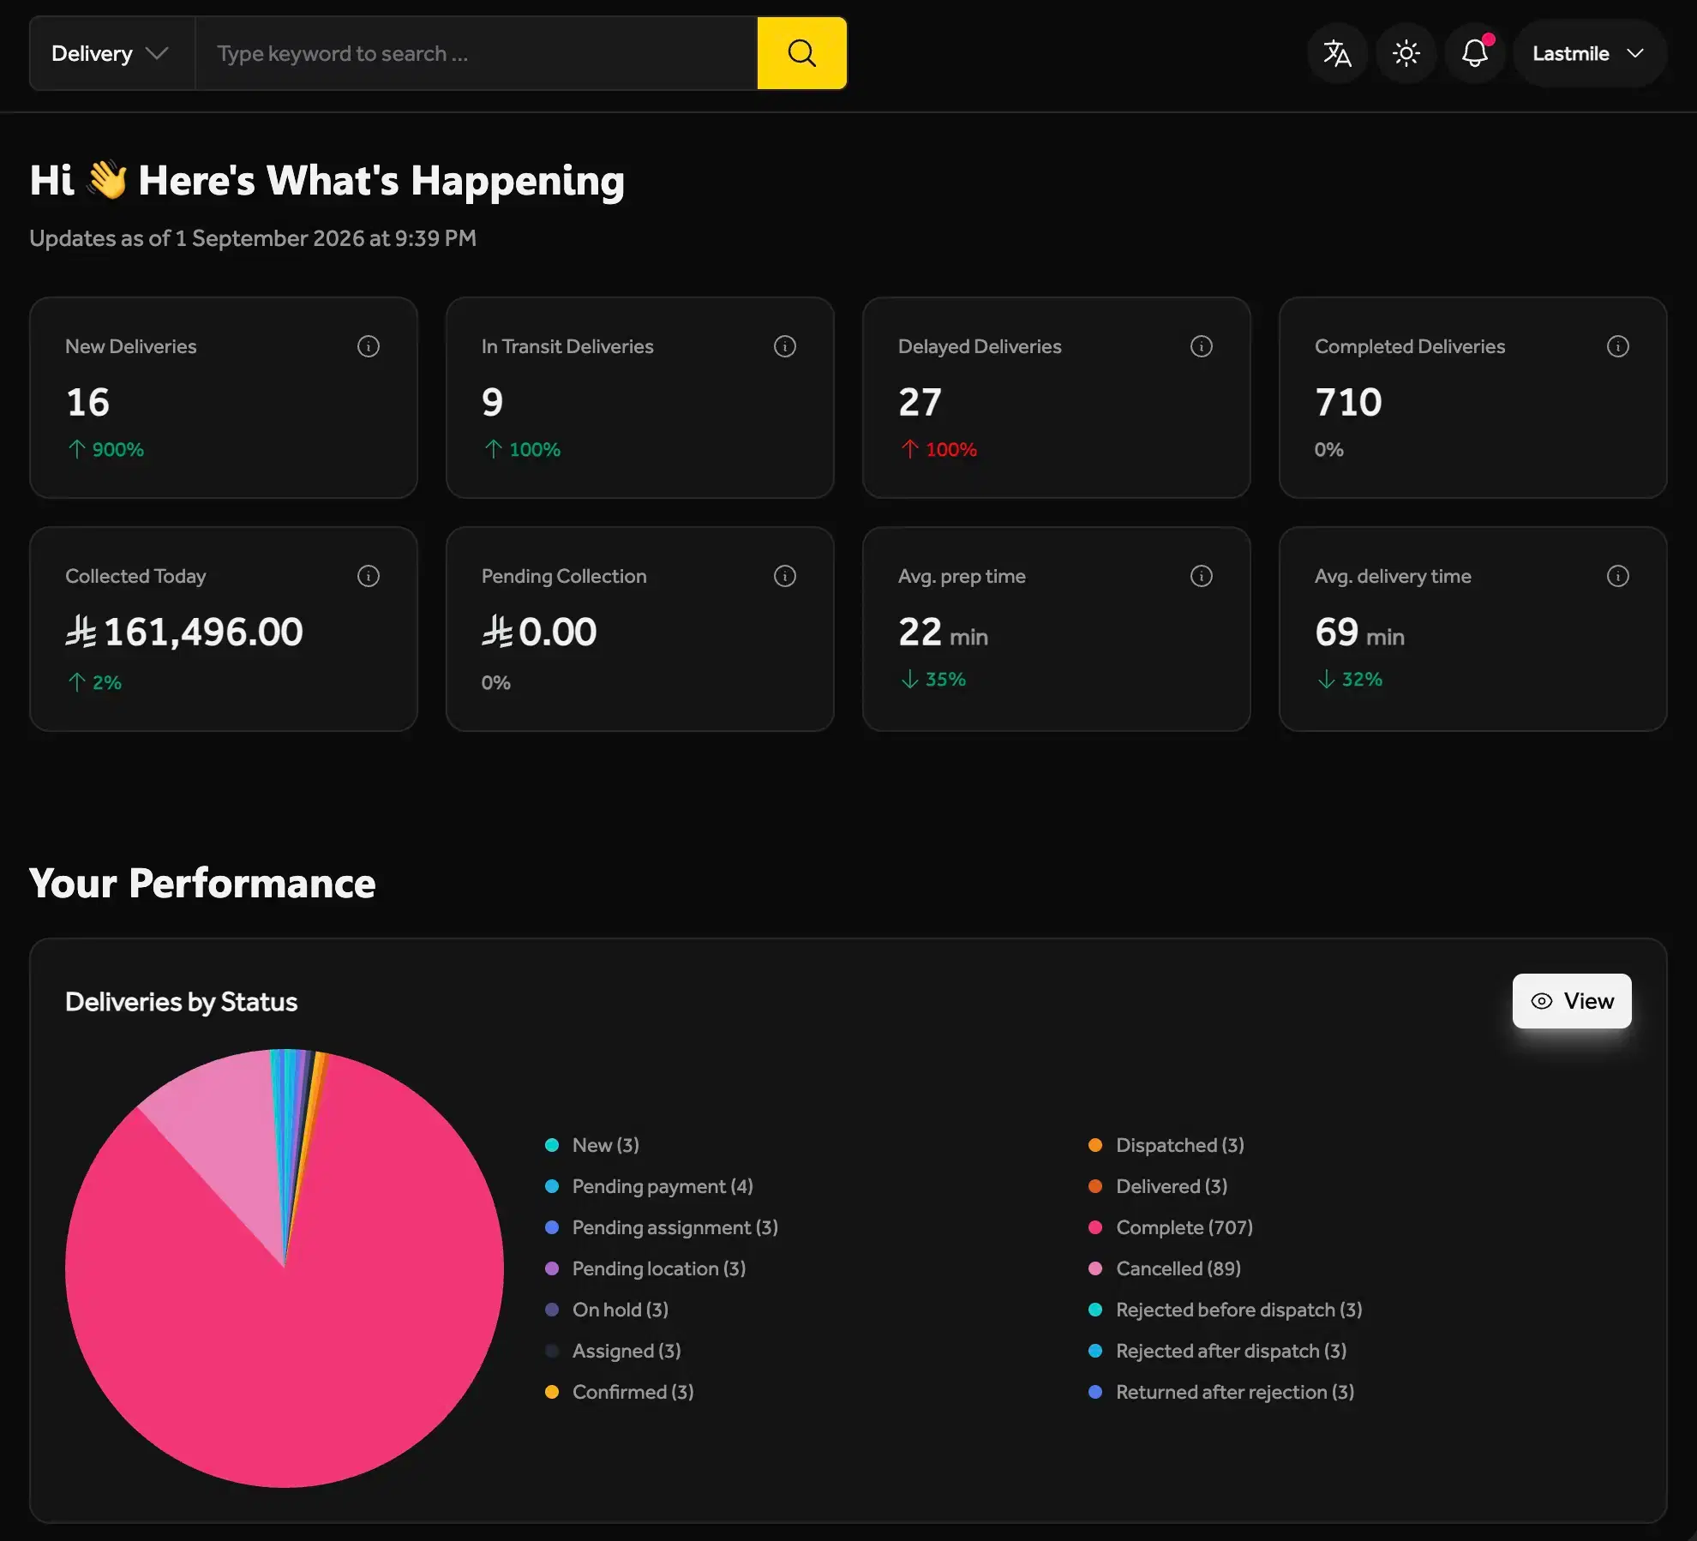Click the yellow search magnifier button
The height and width of the screenshot is (1541, 1697).
(801, 53)
